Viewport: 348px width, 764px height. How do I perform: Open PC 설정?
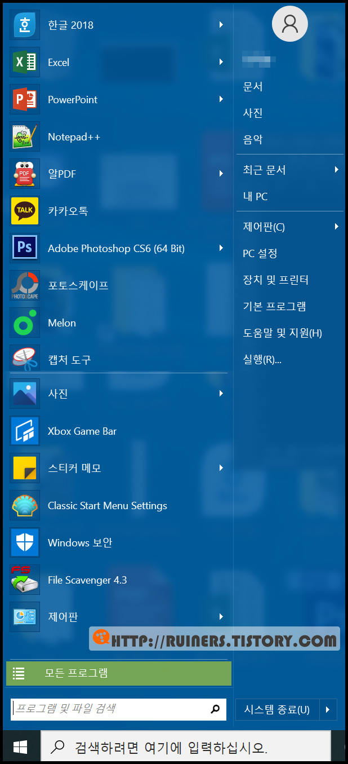pos(260,253)
